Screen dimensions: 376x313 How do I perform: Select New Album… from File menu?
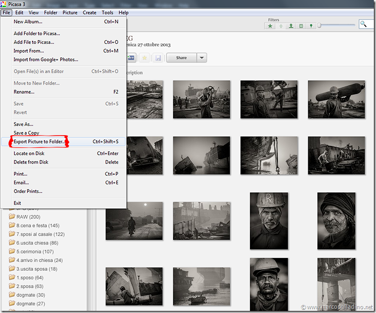(28, 22)
